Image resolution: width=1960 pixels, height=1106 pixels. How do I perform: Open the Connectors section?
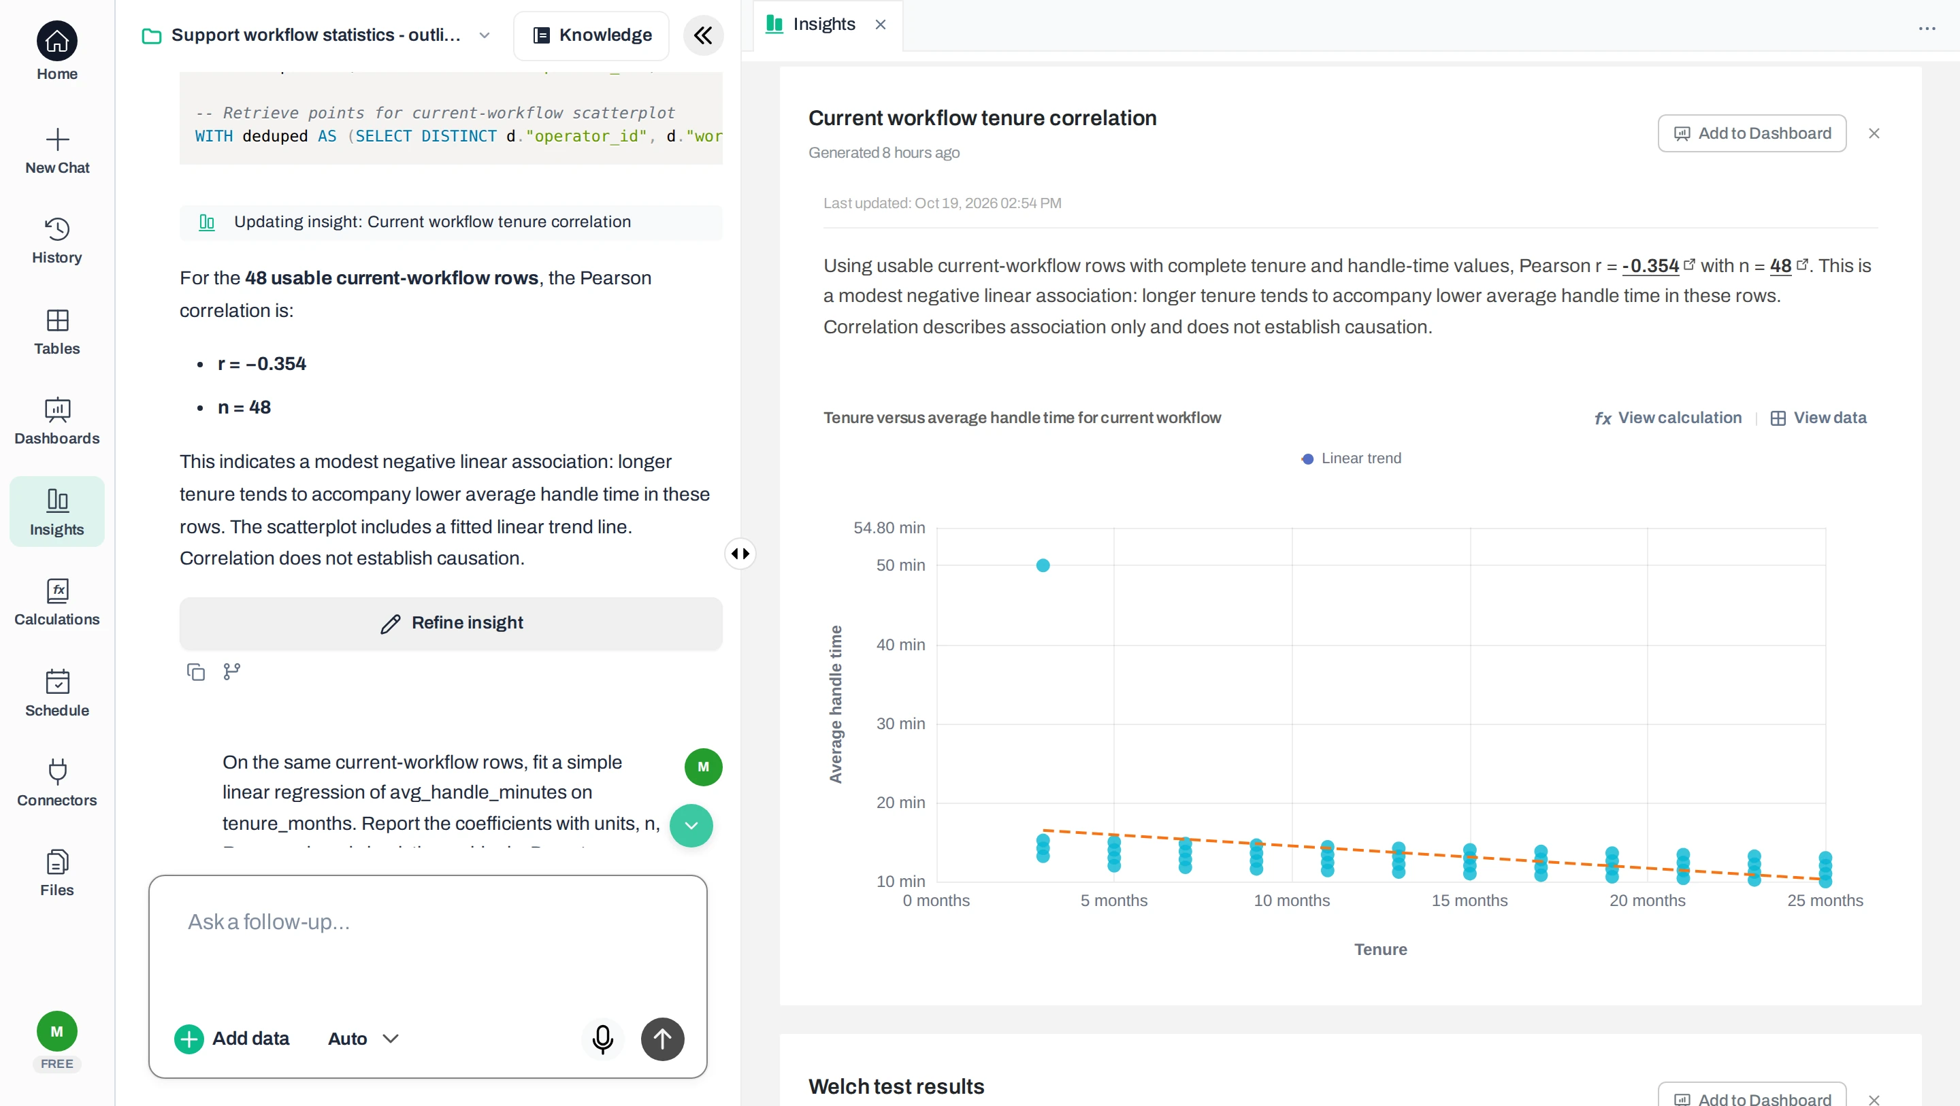(x=57, y=784)
